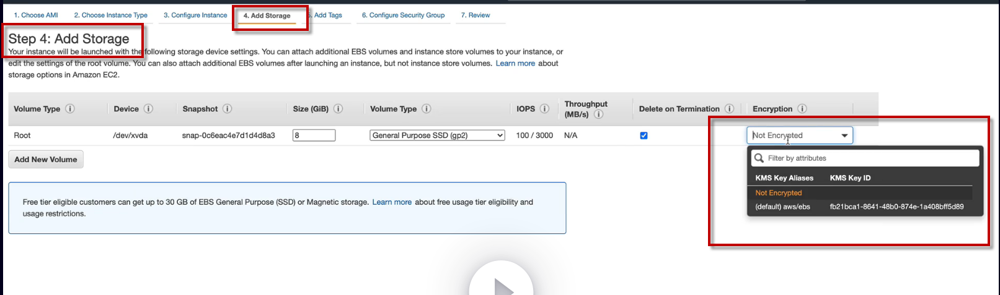
Task: Choose Not Encrypted option in key list
Action: [x=779, y=193]
